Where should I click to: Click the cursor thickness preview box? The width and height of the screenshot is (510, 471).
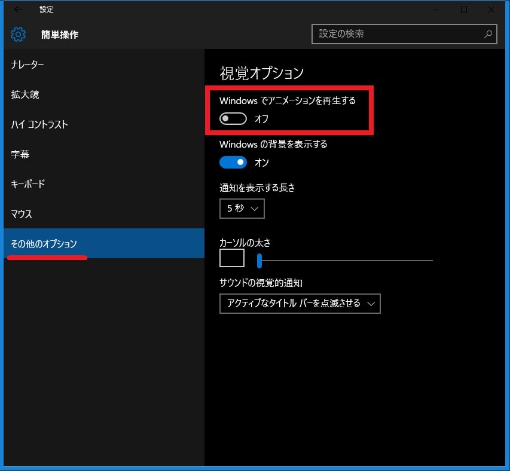click(232, 258)
